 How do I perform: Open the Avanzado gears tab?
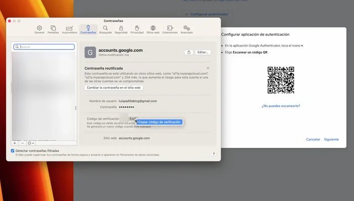point(187,30)
